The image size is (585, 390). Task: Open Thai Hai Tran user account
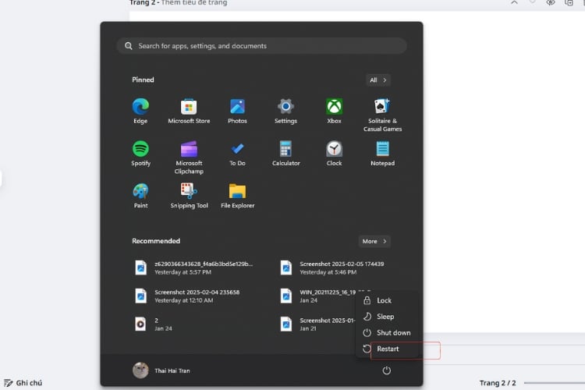161,370
